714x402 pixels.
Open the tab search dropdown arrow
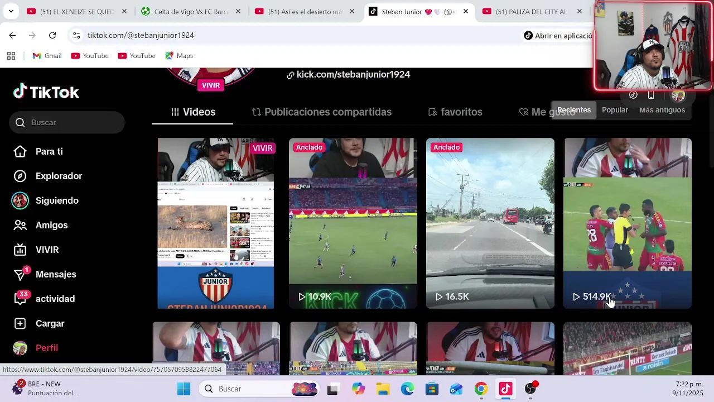coord(11,11)
